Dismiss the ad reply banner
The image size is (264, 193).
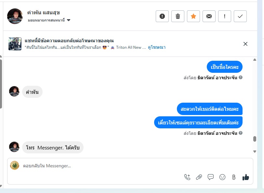click(x=245, y=44)
